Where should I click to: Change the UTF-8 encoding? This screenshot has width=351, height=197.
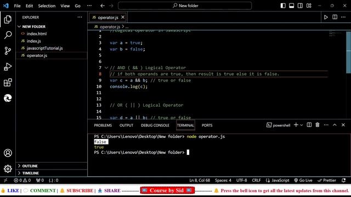(x=241, y=180)
